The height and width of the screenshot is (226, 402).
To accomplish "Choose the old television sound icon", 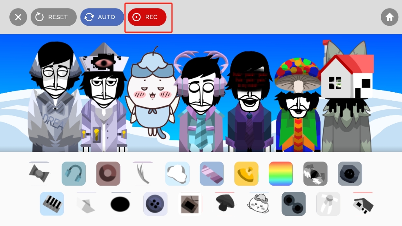I will tap(190, 204).
